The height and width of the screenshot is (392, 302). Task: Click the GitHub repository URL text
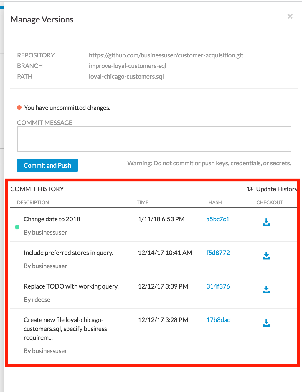166,55
